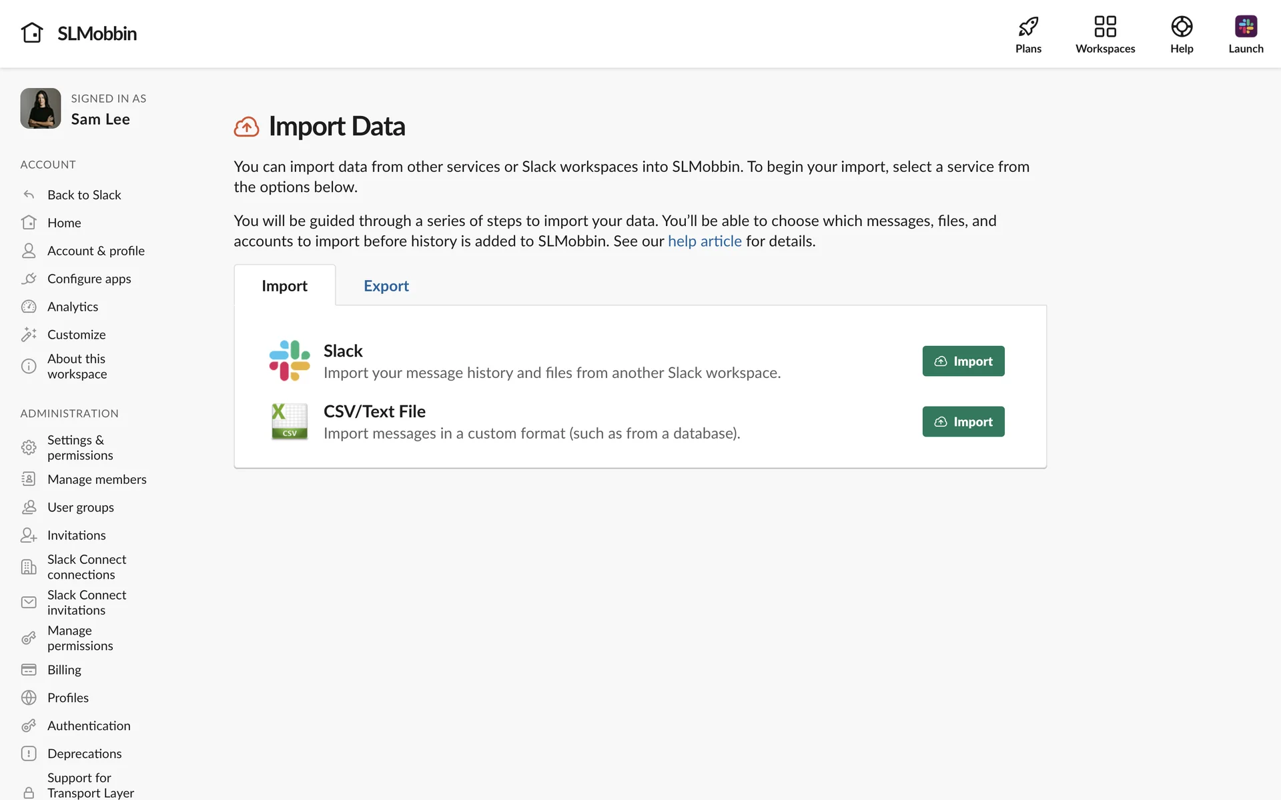Image resolution: width=1281 pixels, height=800 pixels.
Task: Select the Import tab
Action: tap(284, 286)
